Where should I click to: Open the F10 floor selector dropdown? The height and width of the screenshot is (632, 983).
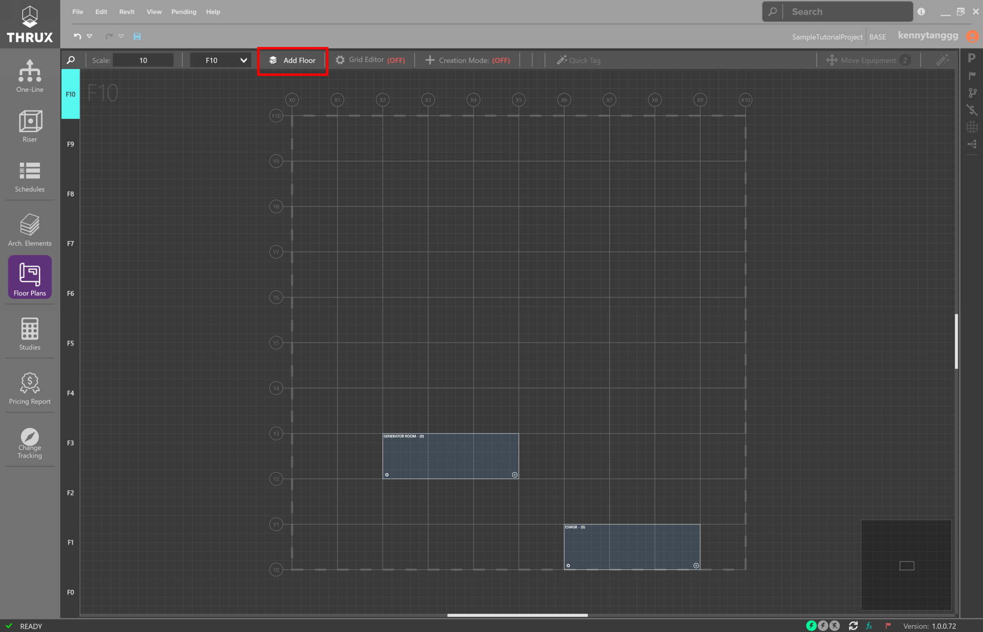[220, 60]
